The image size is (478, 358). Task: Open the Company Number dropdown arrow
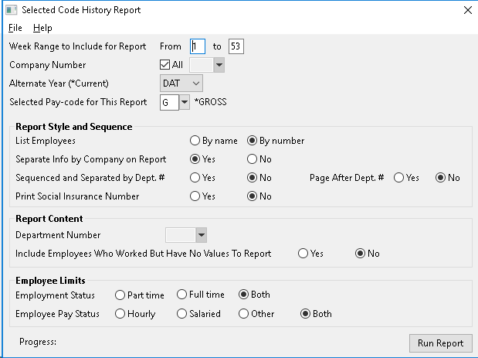tap(219, 65)
